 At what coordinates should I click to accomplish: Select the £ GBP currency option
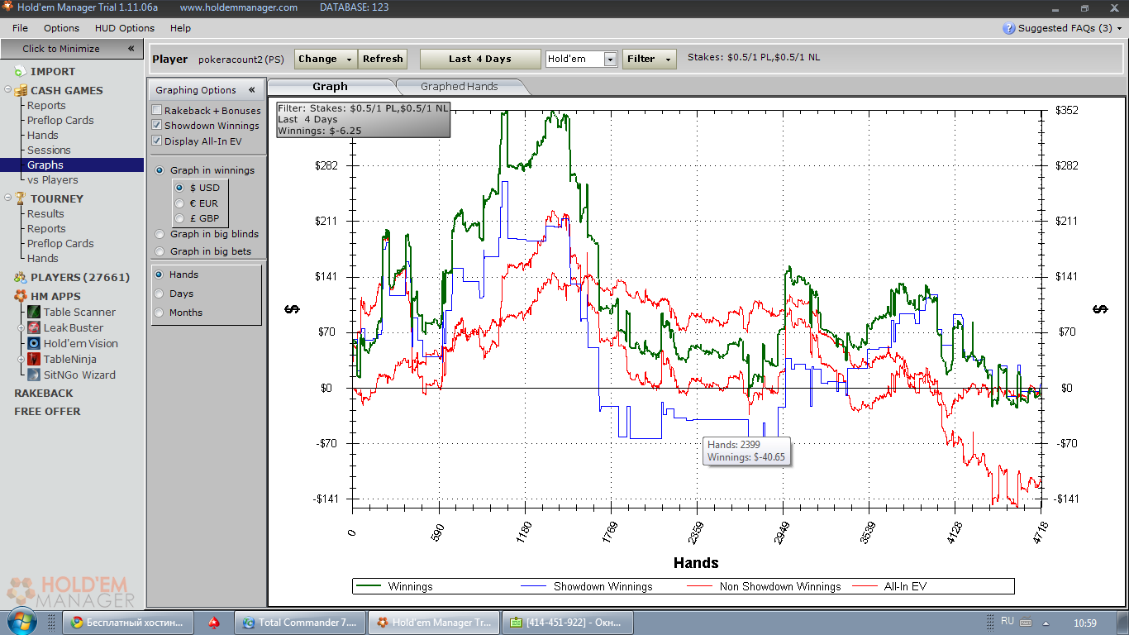coord(179,218)
